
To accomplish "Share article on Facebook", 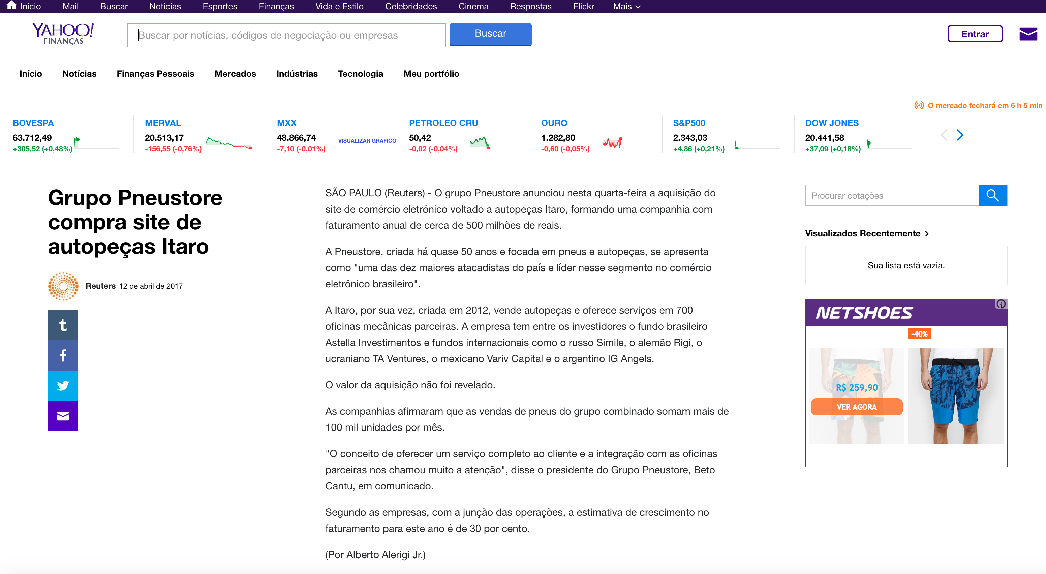I will click(63, 355).
